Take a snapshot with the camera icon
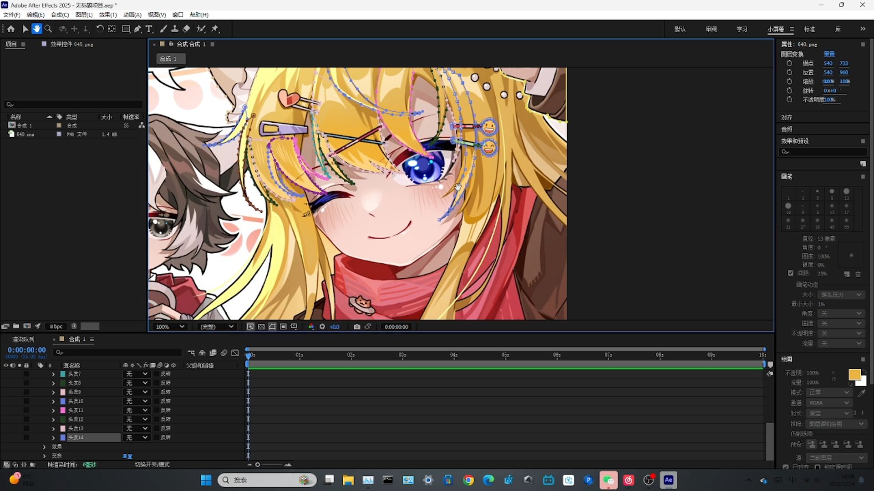This screenshot has height=491, width=874. point(357,326)
